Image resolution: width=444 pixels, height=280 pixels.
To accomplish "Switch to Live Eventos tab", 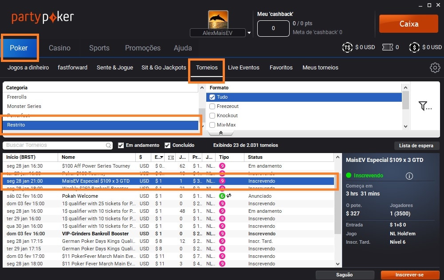I will click(244, 68).
